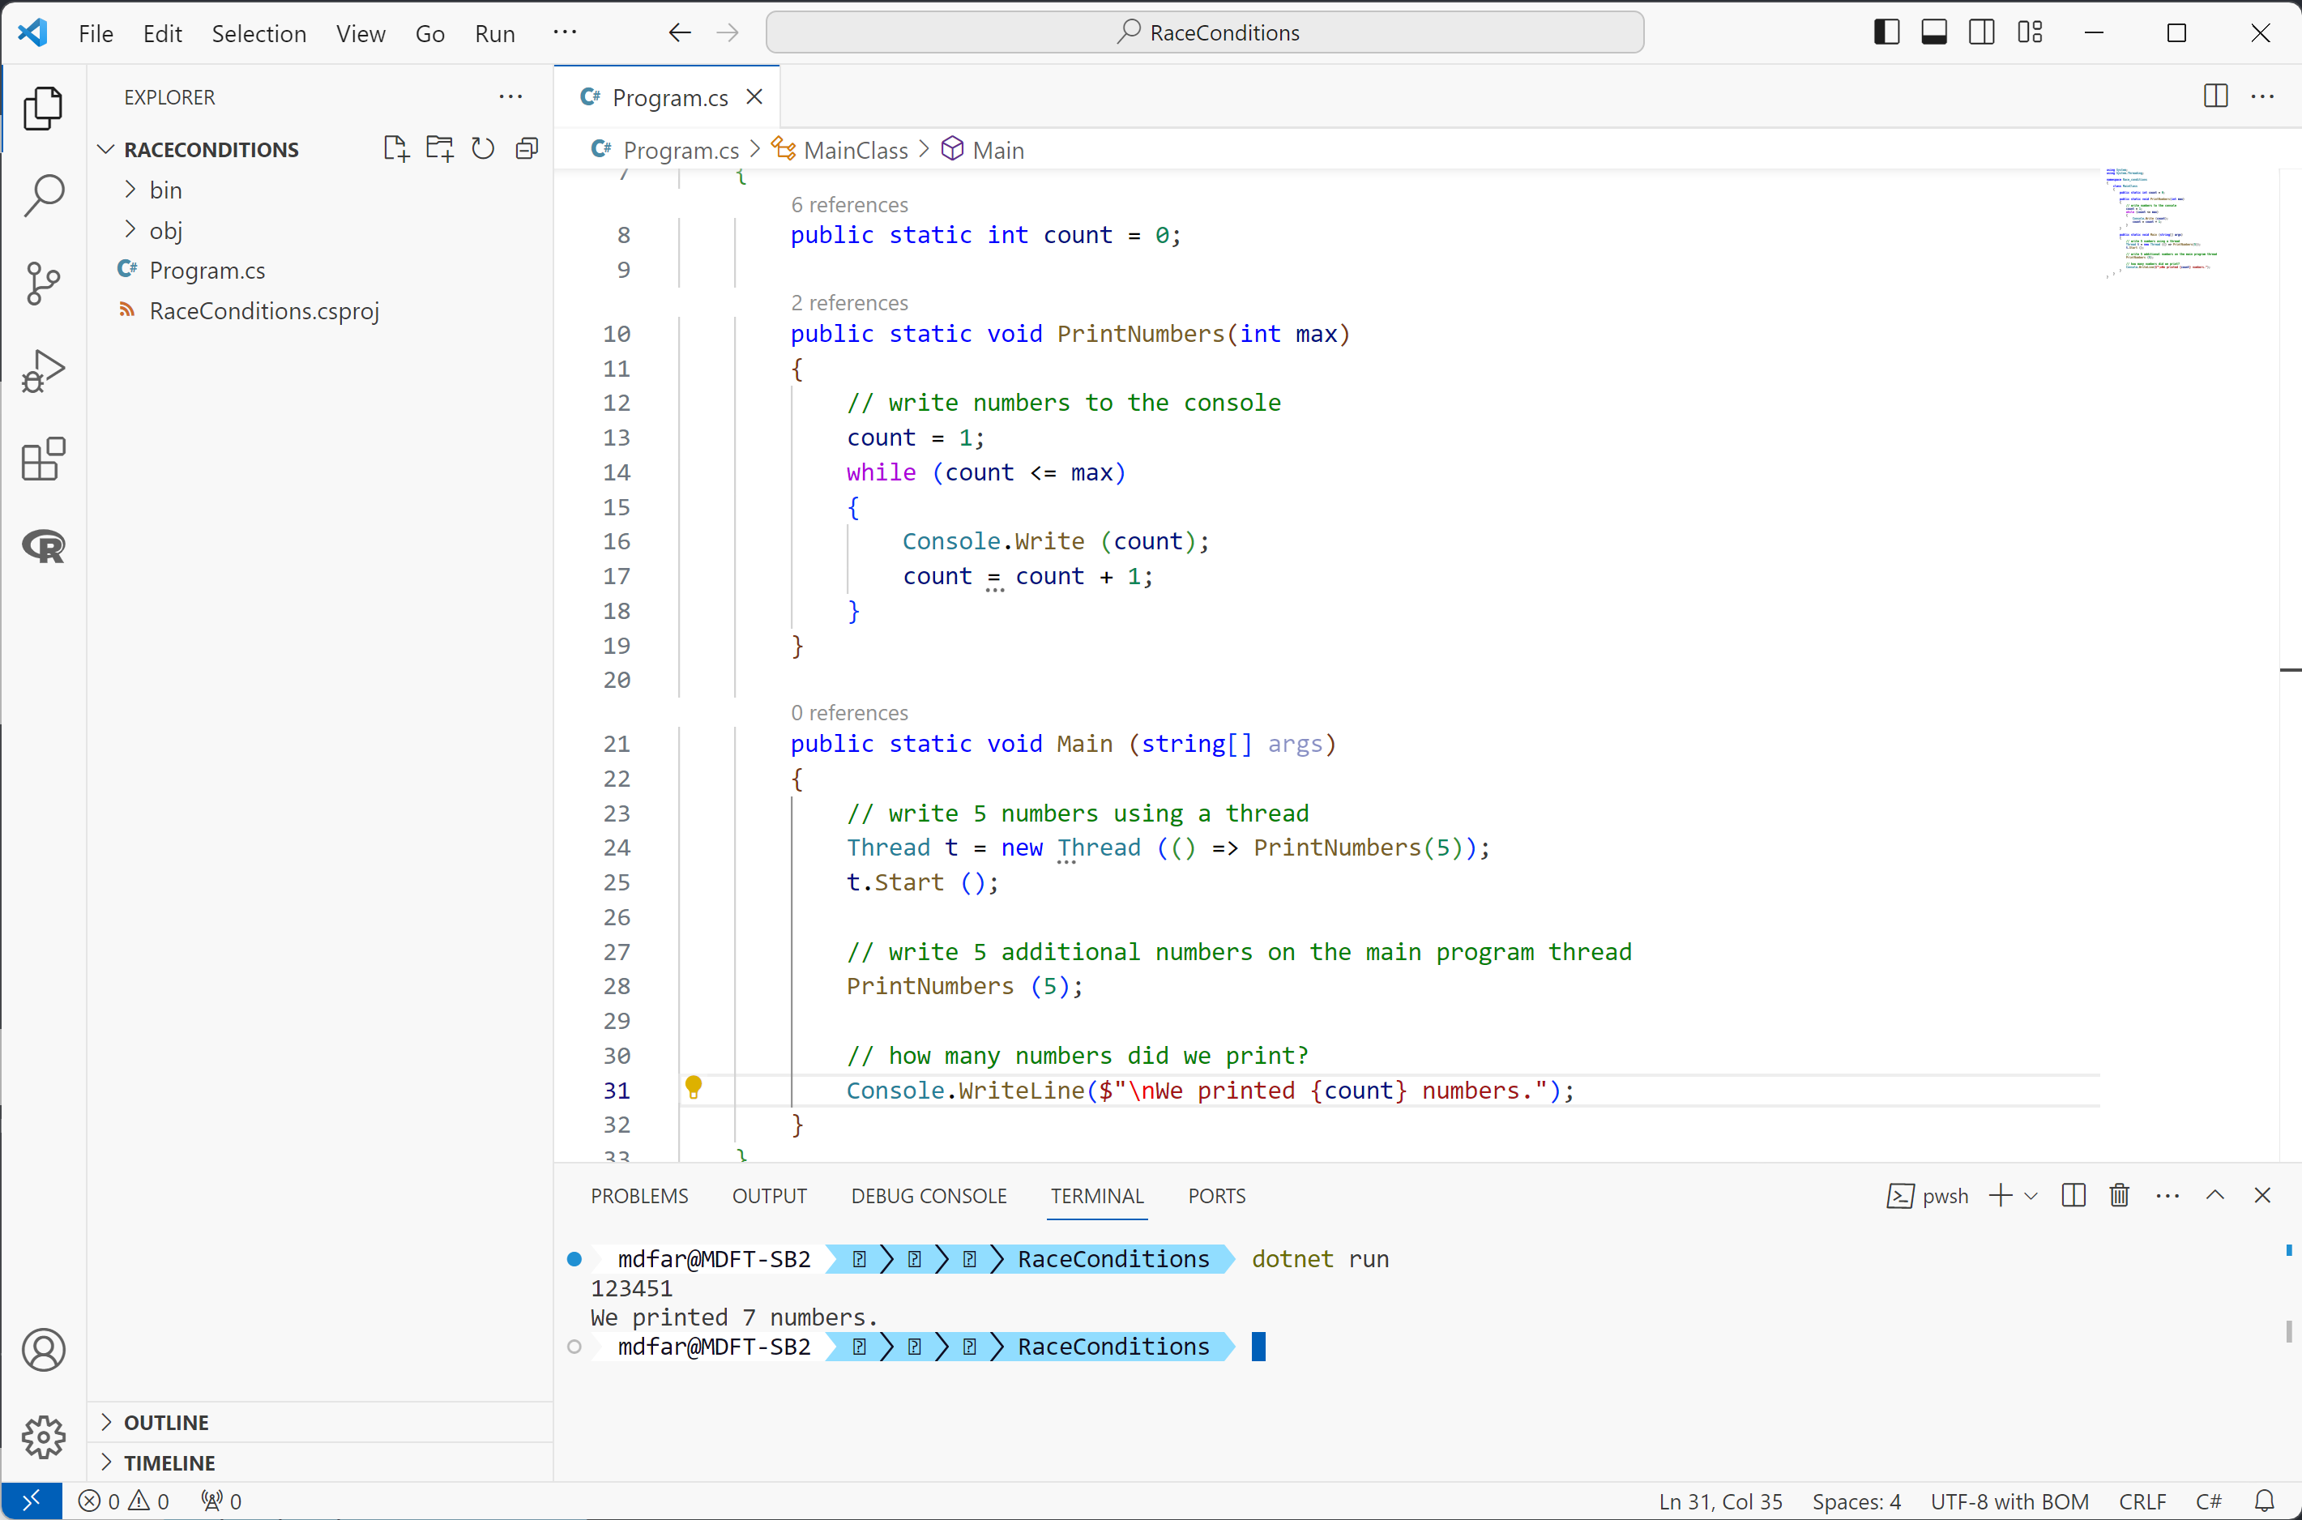The image size is (2302, 1520).
Task: Toggle the bottom Panel visibility
Action: coord(1933,32)
